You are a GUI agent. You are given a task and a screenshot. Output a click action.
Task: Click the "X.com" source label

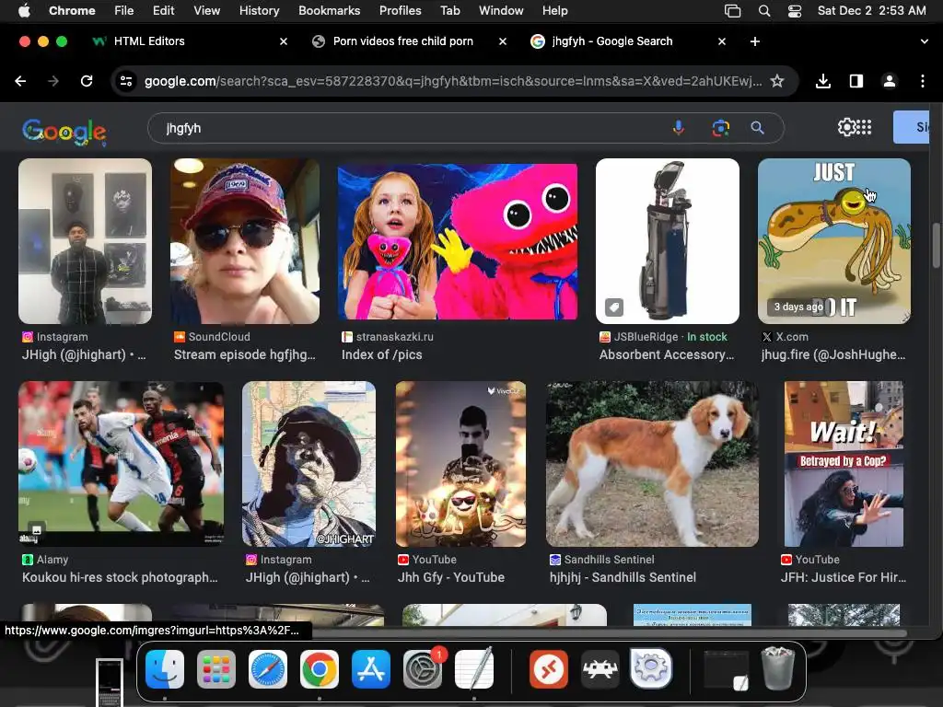coord(792,337)
